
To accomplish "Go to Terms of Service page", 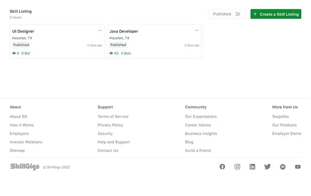I will click(x=113, y=117).
